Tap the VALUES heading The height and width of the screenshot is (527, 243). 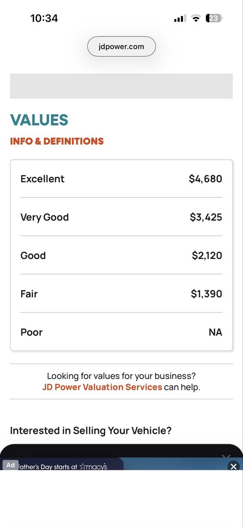(39, 120)
